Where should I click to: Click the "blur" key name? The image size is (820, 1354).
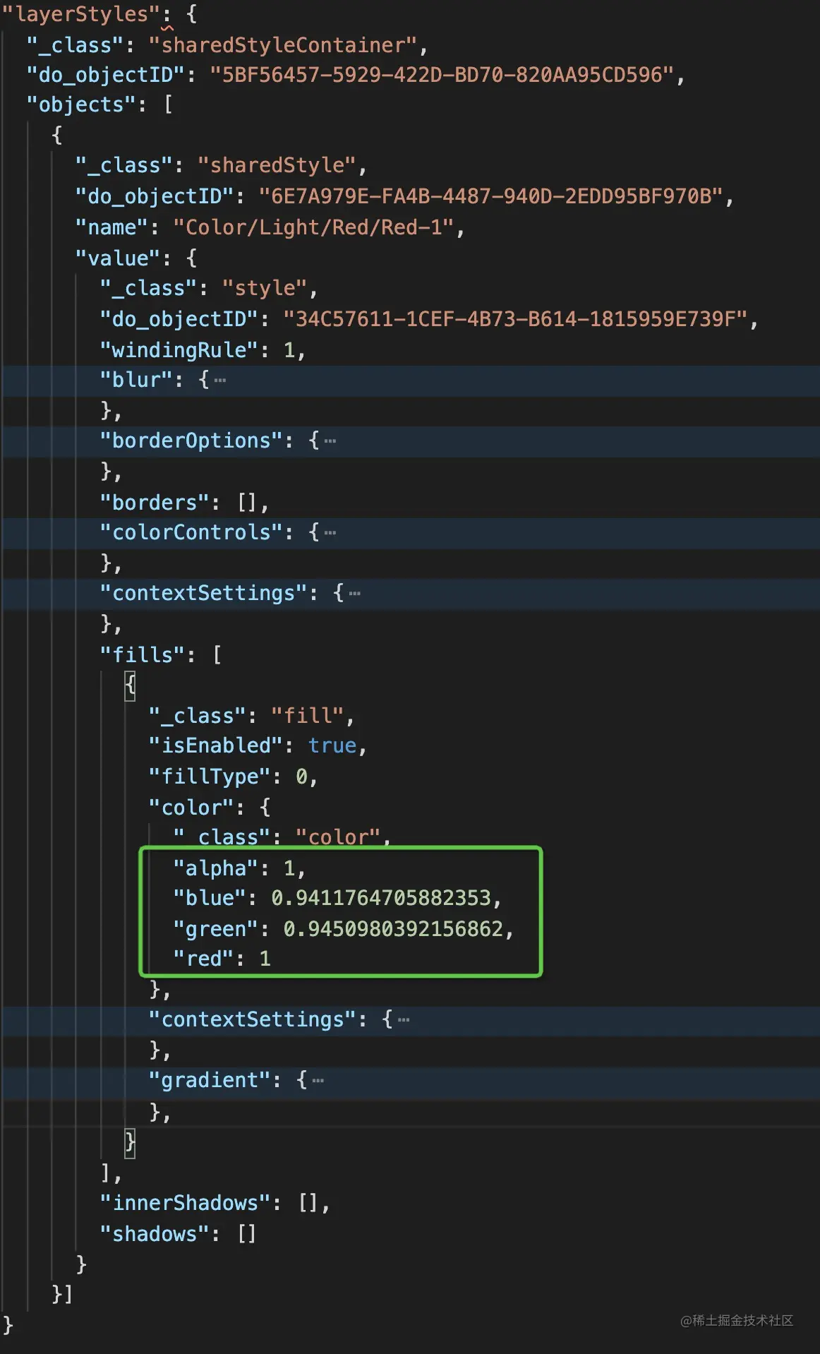tap(136, 380)
